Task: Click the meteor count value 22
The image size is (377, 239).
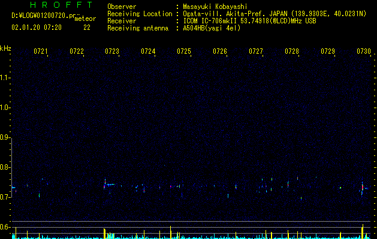Action: click(x=87, y=27)
